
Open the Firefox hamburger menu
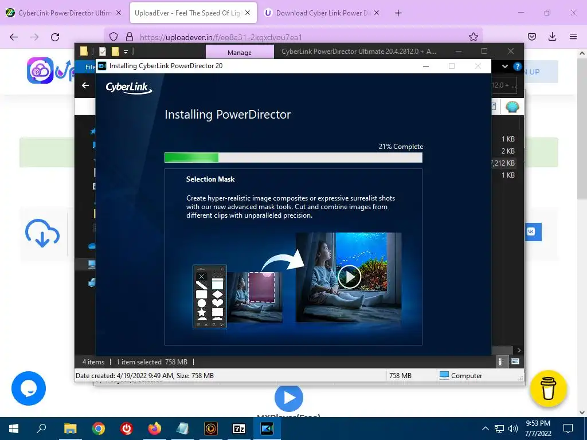click(x=573, y=37)
